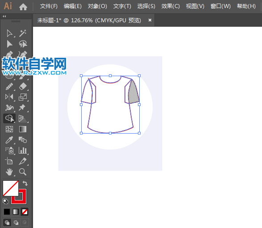Collapse the toolbar with double arrows
This screenshot has width=262, height=228.
(4, 16)
